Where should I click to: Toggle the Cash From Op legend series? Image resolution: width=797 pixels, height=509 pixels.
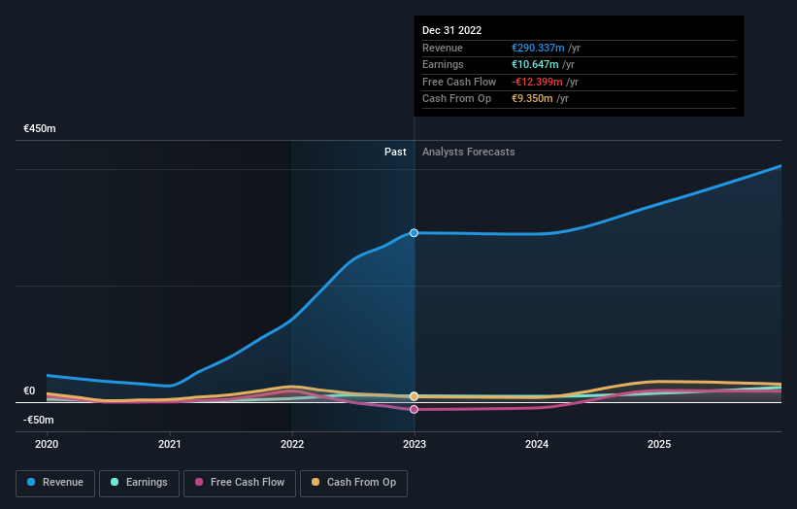pos(353,483)
